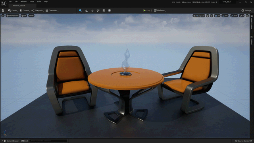The height and width of the screenshot is (143, 254).
Task: Adjust camera speed setting 4
Action: [x=242, y=15]
